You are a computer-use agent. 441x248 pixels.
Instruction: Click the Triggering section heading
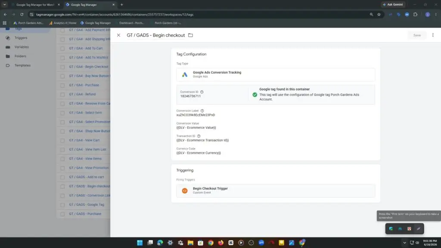point(185,170)
